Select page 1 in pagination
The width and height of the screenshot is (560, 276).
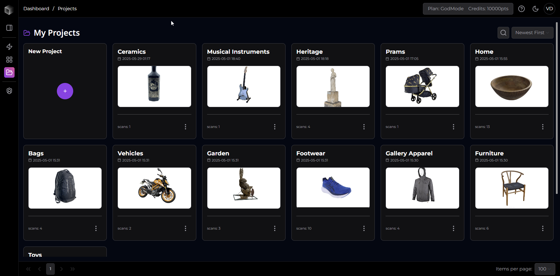50,269
